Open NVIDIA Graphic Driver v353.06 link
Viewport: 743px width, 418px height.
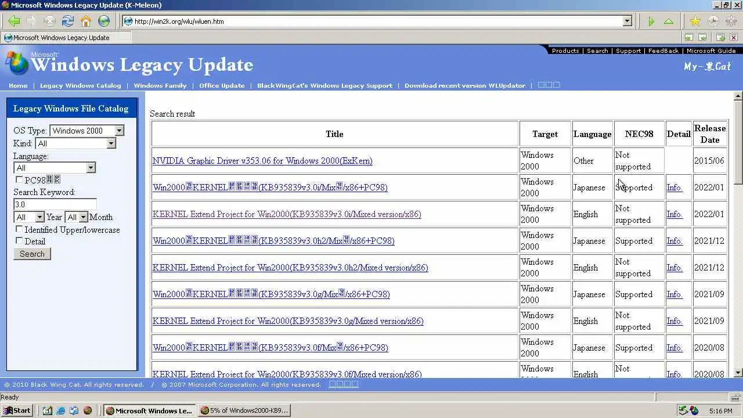(262, 161)
